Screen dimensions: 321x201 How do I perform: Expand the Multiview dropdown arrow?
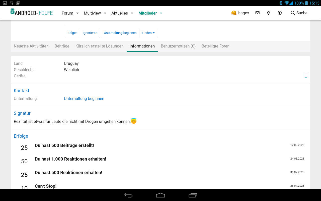[105, 13]
